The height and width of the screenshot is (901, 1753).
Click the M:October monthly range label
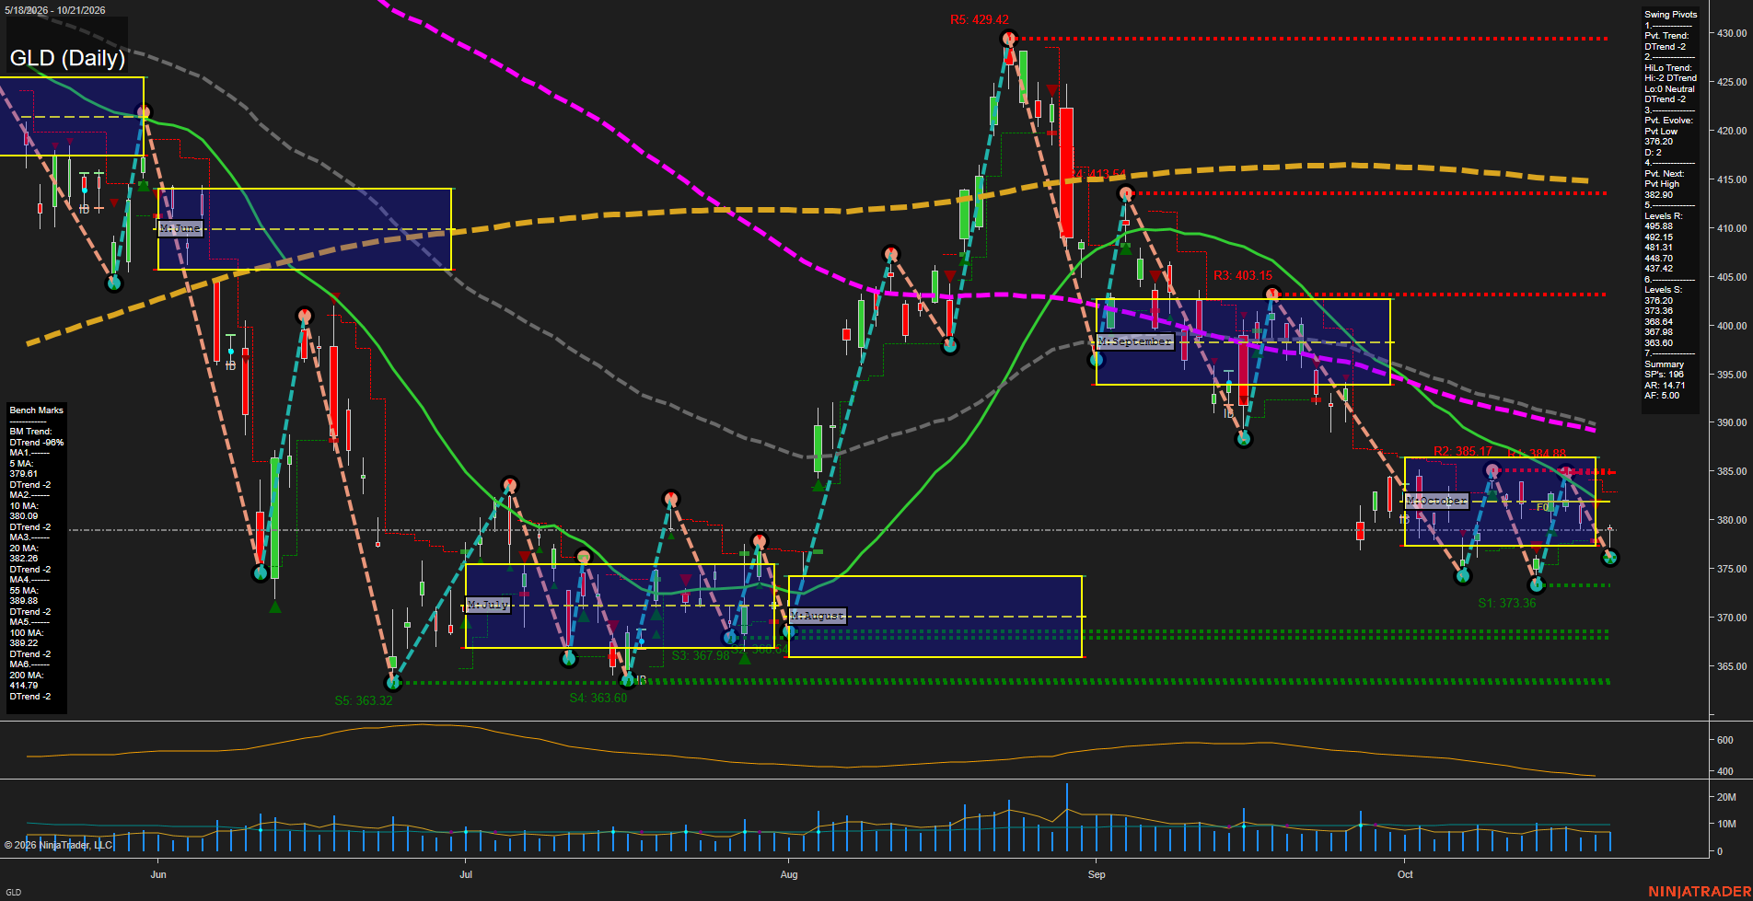click(1437, 501)
